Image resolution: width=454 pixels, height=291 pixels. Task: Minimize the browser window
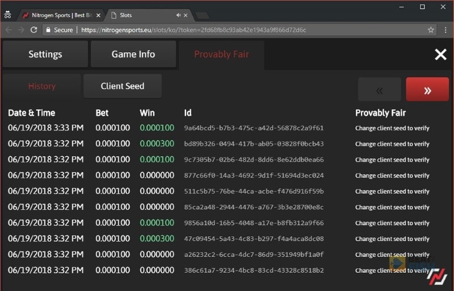(401, 7)
